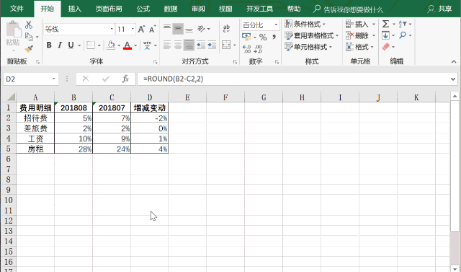This screenshot has height=272, width=461.
Task: Decrease decimal places icon
Action: click(258, 49)
